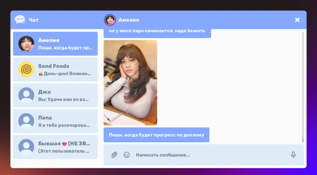
Task: Click Амелия's avatar in the chat header
Action: pyautogui.click(x=110, y=20)
